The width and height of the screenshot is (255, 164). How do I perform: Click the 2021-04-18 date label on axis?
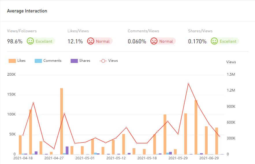23,158
